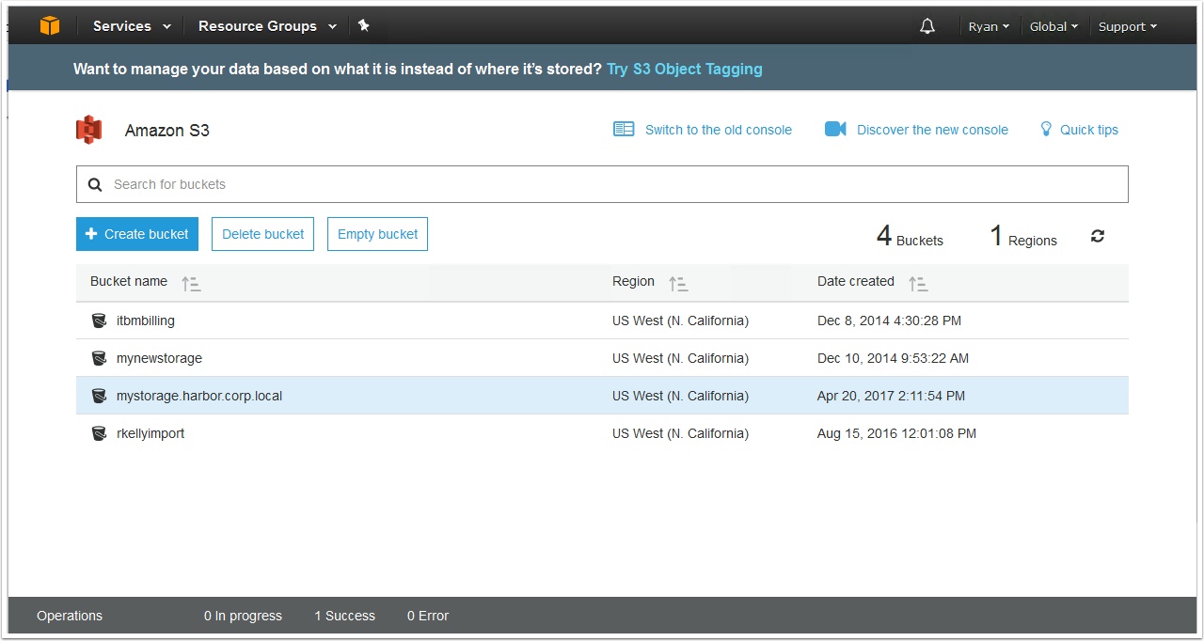Viewport: 1204px width, 641px height.
Task: Click the Create bucket button
Action: 137,234
